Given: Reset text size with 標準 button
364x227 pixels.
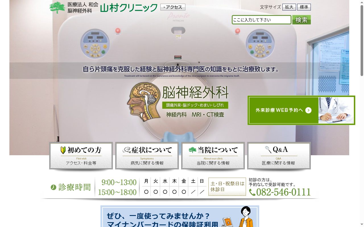Looking at the screenshot, I should (x=304, y=7).
